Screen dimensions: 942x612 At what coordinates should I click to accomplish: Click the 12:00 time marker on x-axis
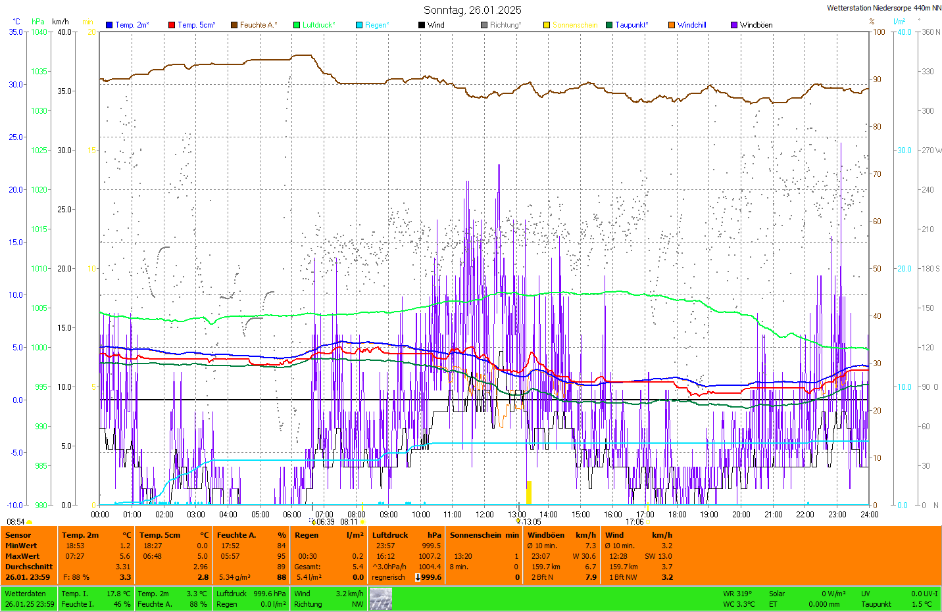pos(485,515)
